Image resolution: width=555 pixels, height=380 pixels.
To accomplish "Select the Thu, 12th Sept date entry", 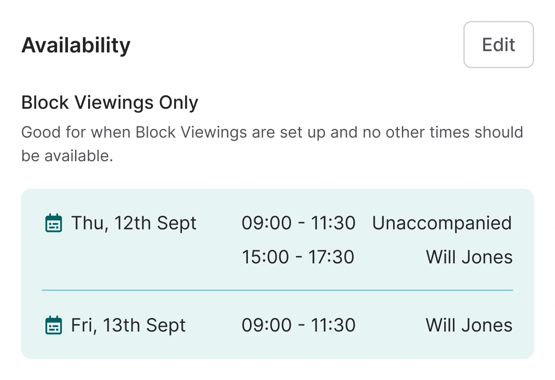I will pyautogui.click(x=134, y=223).
